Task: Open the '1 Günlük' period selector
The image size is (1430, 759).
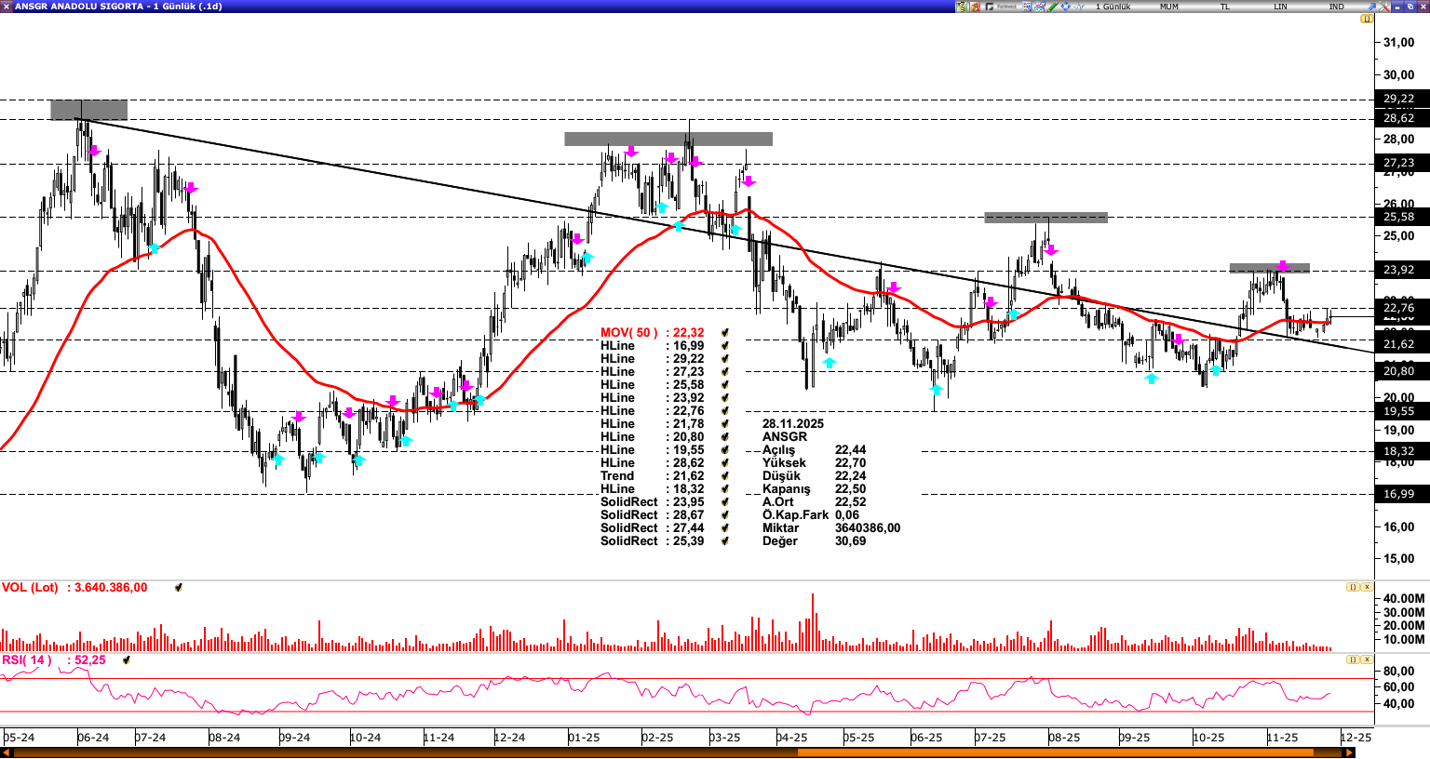Action: [x=1113, y=7]
